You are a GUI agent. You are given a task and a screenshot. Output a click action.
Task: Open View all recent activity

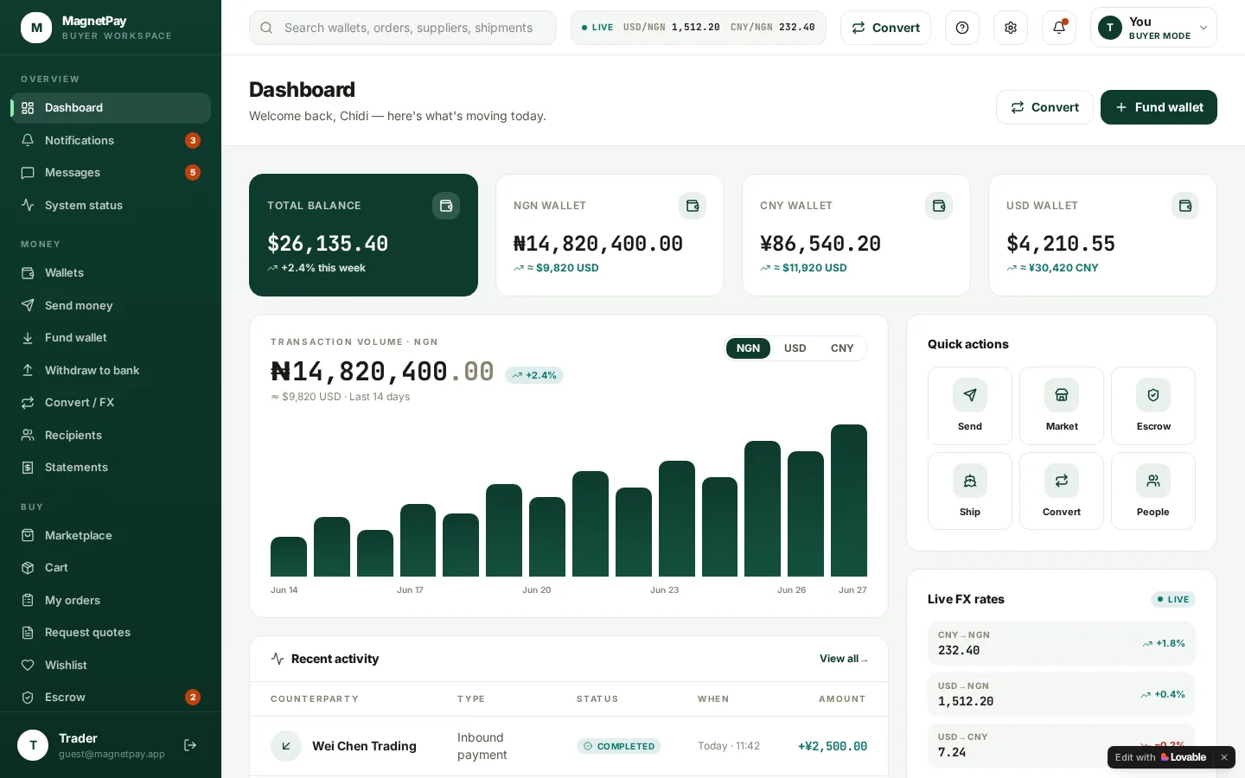pos(843,659)
